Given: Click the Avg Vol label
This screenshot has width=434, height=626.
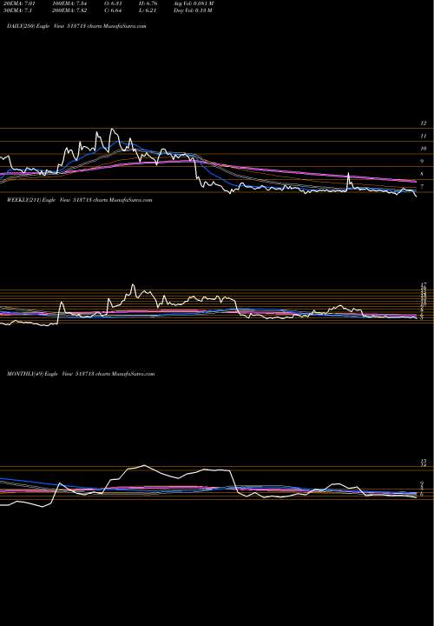Looking at the screenshot, I should 194,3.
